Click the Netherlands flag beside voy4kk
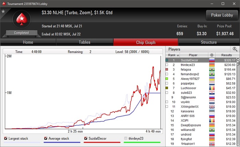This screenshot has height=147, width=240. (x=212, y=102)
